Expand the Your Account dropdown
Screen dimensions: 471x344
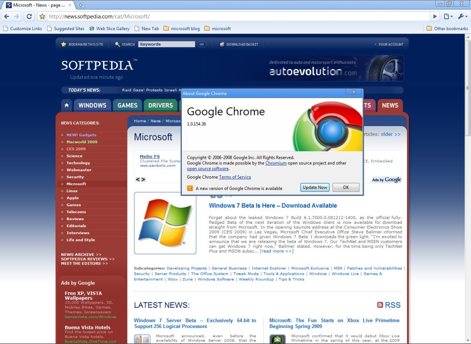(389, 44)
